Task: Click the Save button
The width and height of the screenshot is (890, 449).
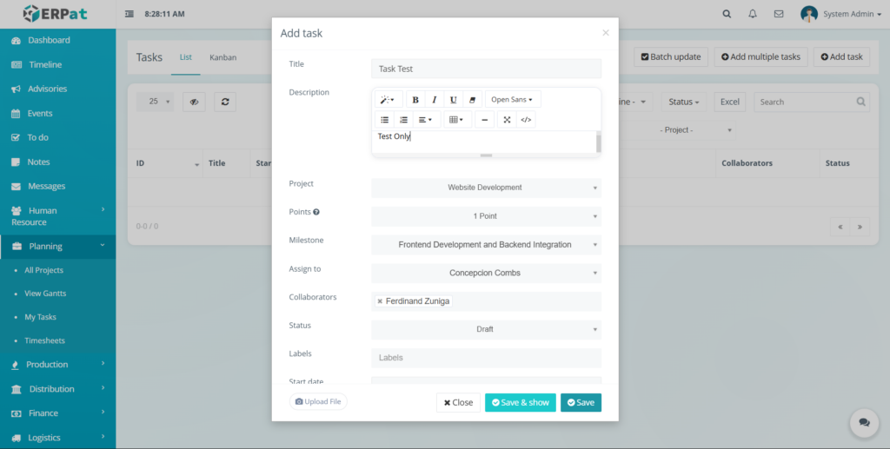Action: coord(581,402)
